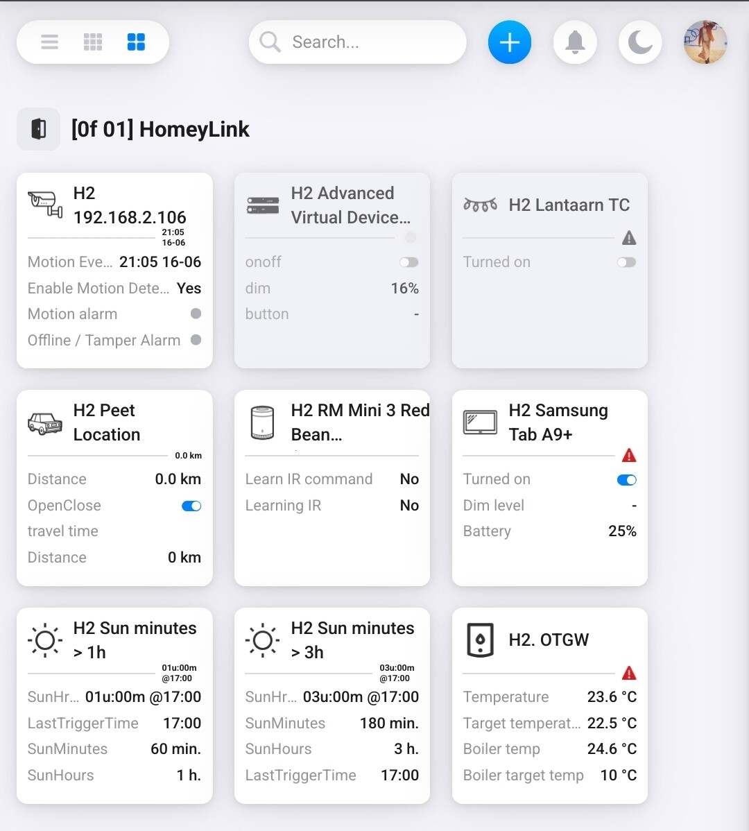Viewport: 749px width, 831px height.
Task: Click the H2 RM Mini 3 device icon
Action: click(262, 423)
